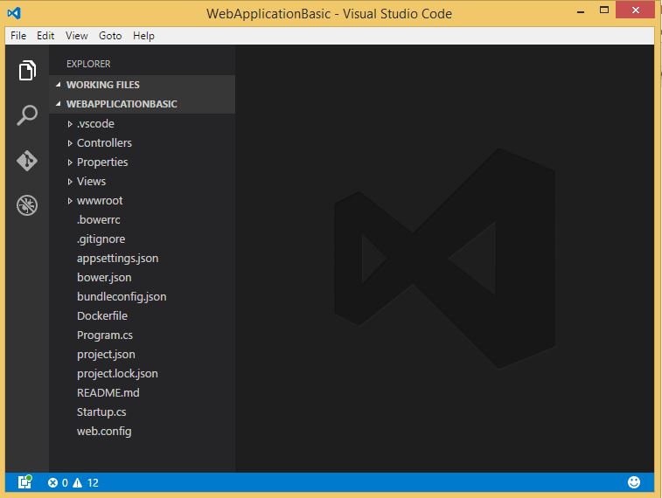Screen dimensions: 662x498
Task: Click the EXPLORER panel title
Action: click(x=88, y=64)
